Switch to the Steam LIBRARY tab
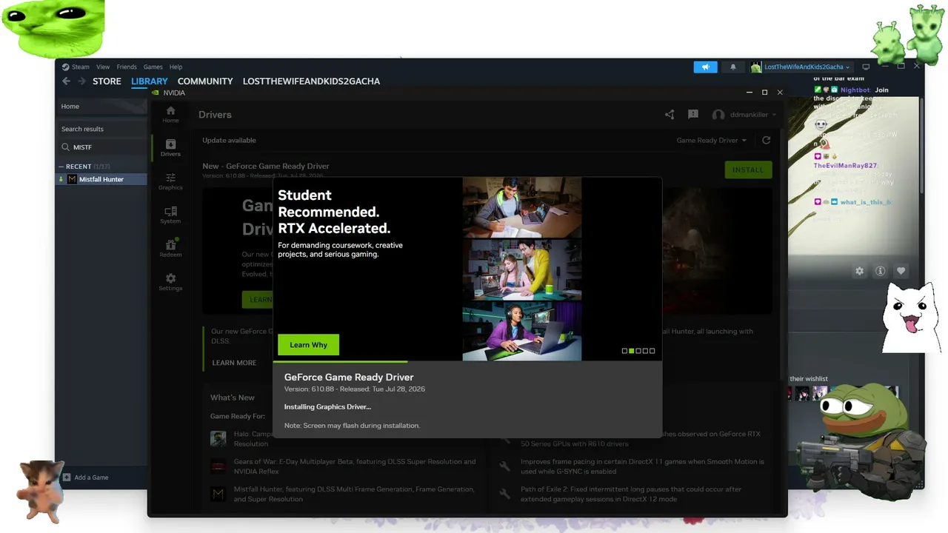 point(150,81)
